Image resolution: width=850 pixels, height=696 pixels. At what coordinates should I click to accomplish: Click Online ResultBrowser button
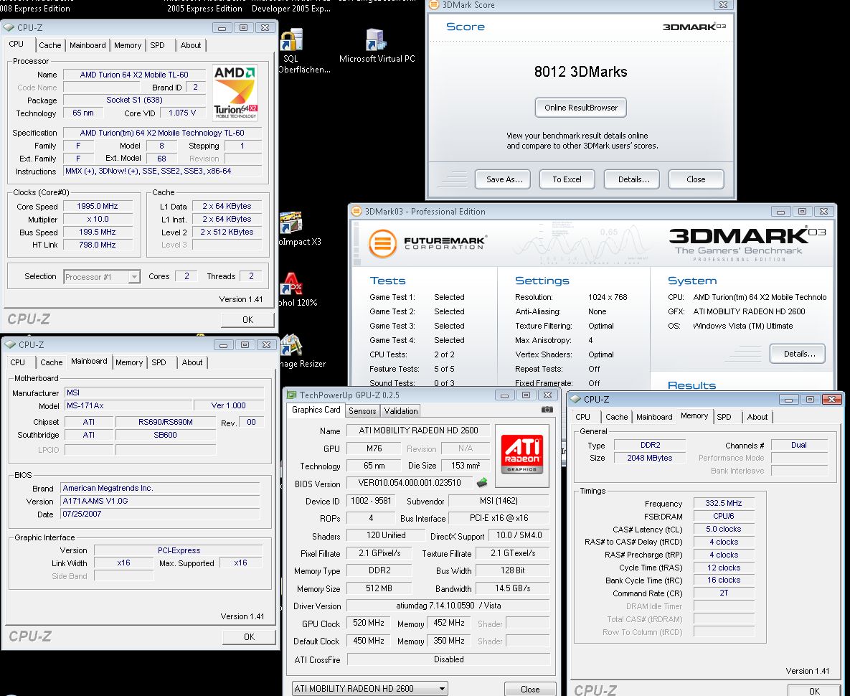[x=580, y=108]
